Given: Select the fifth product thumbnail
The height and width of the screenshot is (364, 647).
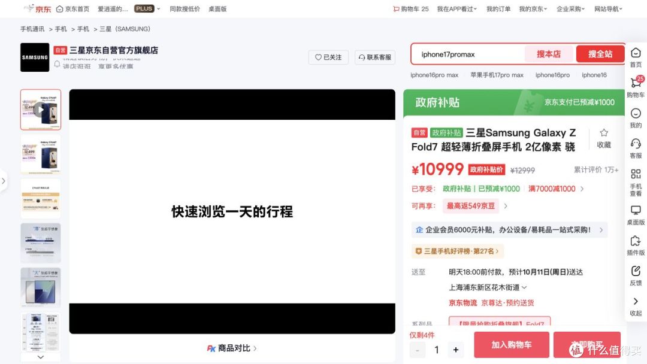Looking at the screenshot, I should [x=41, y=288].
